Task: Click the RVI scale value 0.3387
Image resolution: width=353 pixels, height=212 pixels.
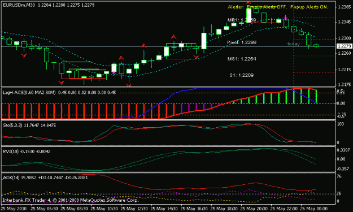Action: click(343, 150)
